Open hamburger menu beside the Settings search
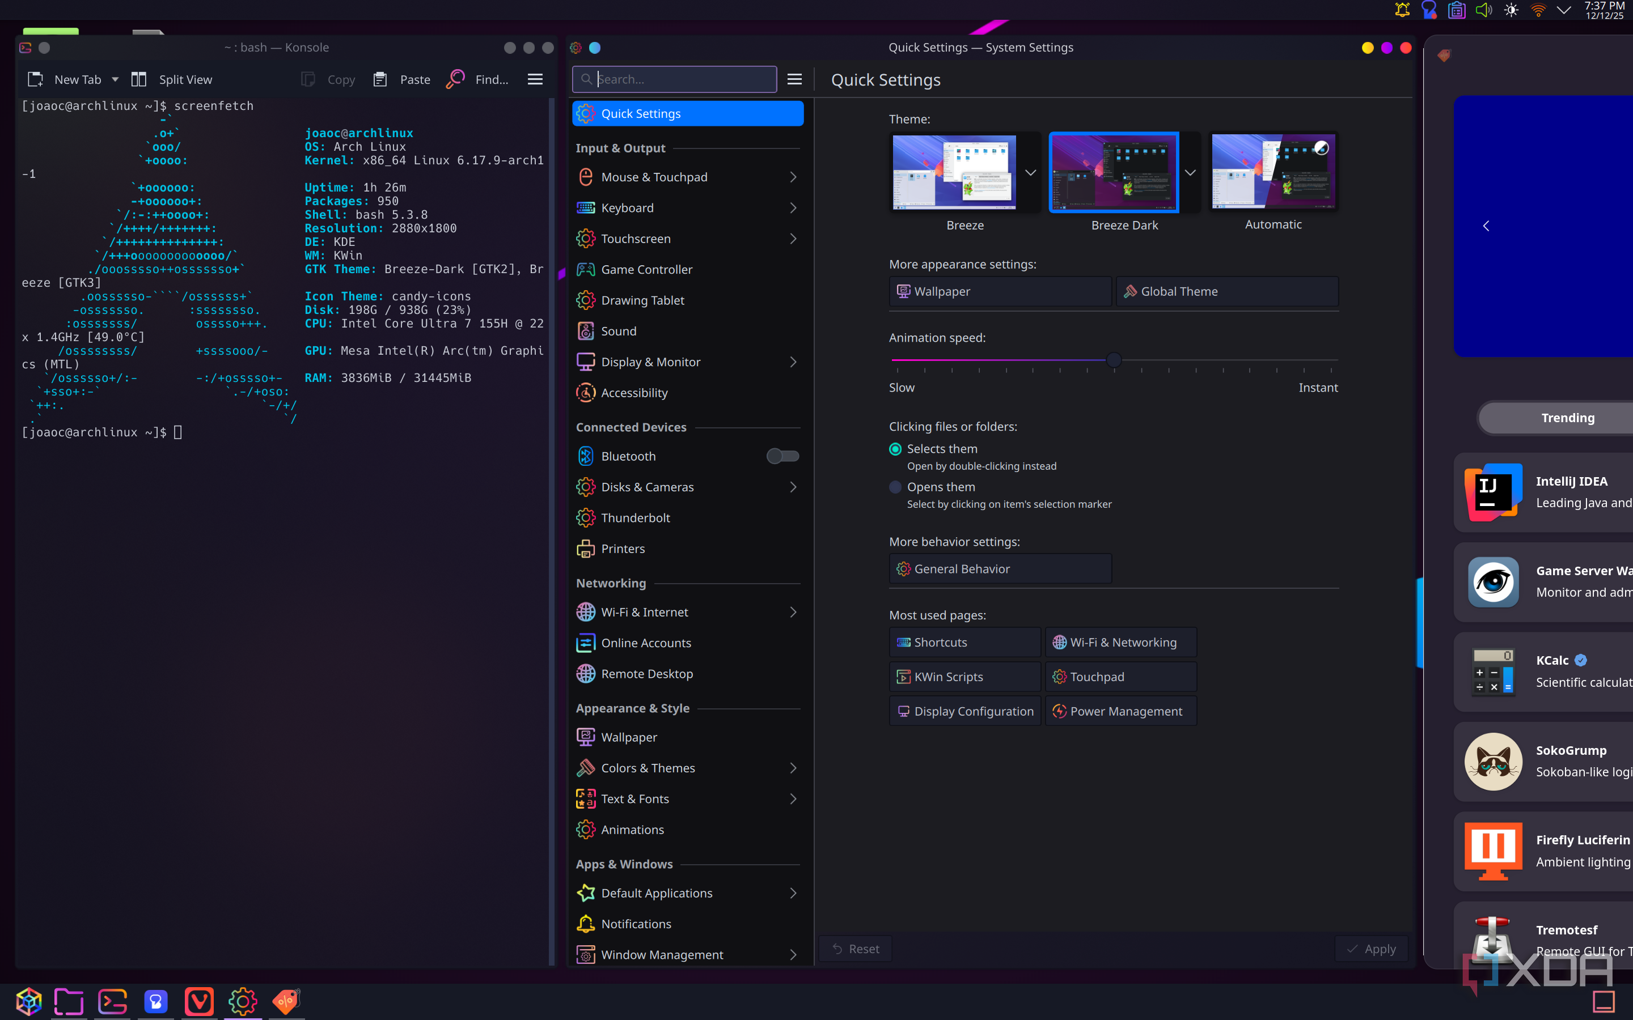Image resolution: width=1633 pixels, height=1020 pixels. pos(795,79)
